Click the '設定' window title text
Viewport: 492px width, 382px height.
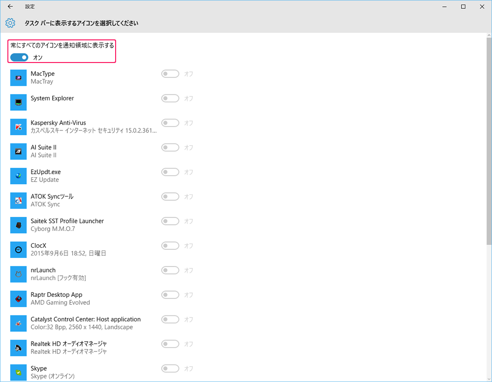click(30, 6)
